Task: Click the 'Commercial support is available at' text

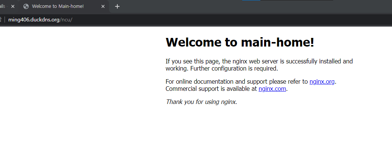Action: click(x=211, y=89)
